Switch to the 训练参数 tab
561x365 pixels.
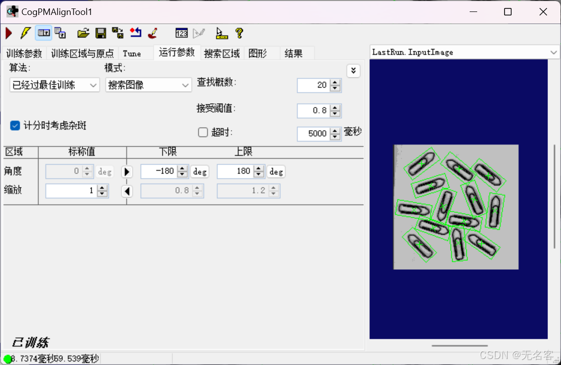(x=24, y=53)
